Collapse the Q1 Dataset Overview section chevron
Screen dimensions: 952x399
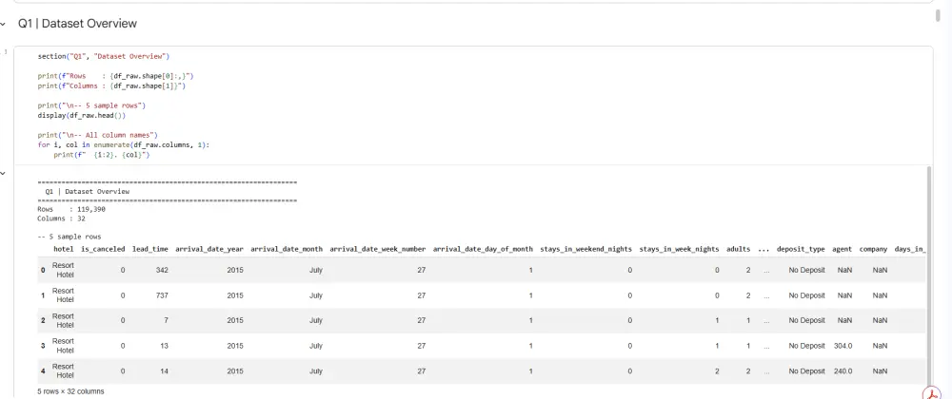pyautogui.click(x=5, y=23)
